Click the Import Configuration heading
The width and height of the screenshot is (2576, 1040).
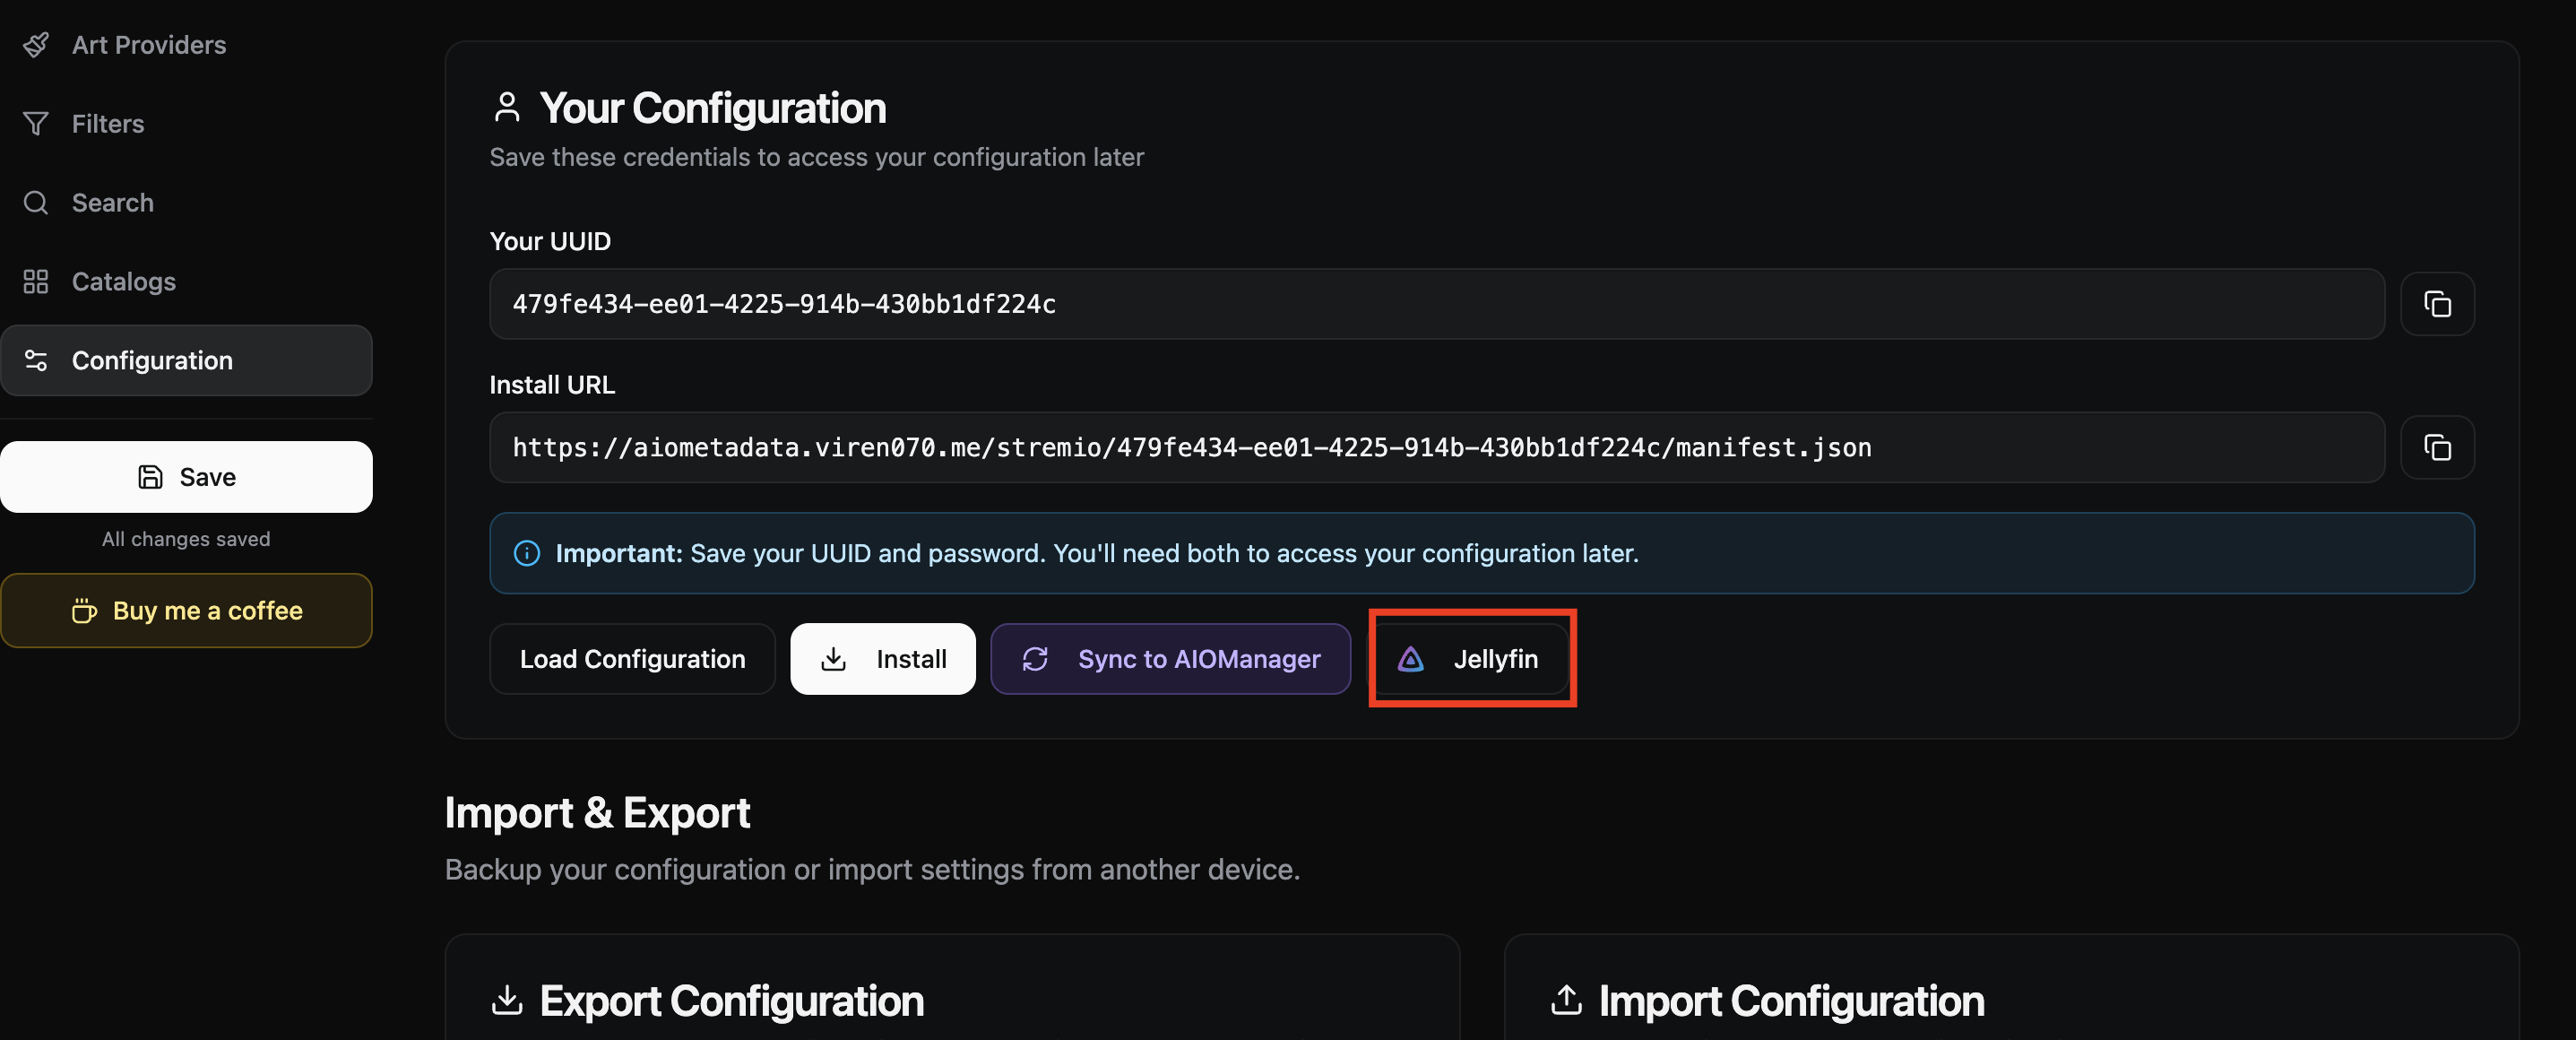(x=1791, y=1001)
